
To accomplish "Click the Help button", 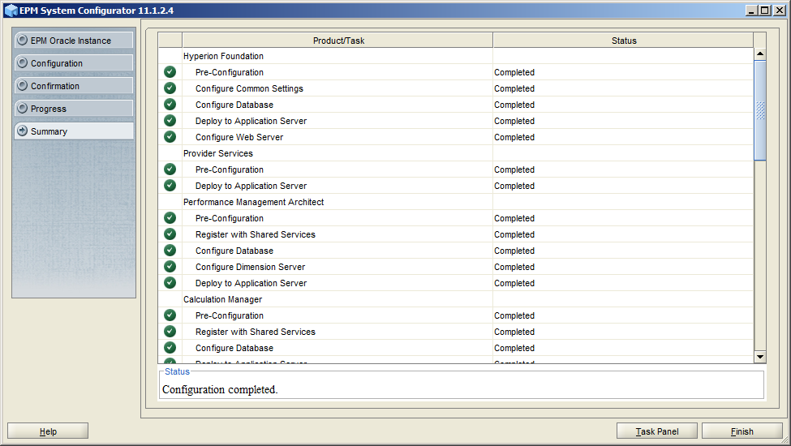I will coord(48,431).
